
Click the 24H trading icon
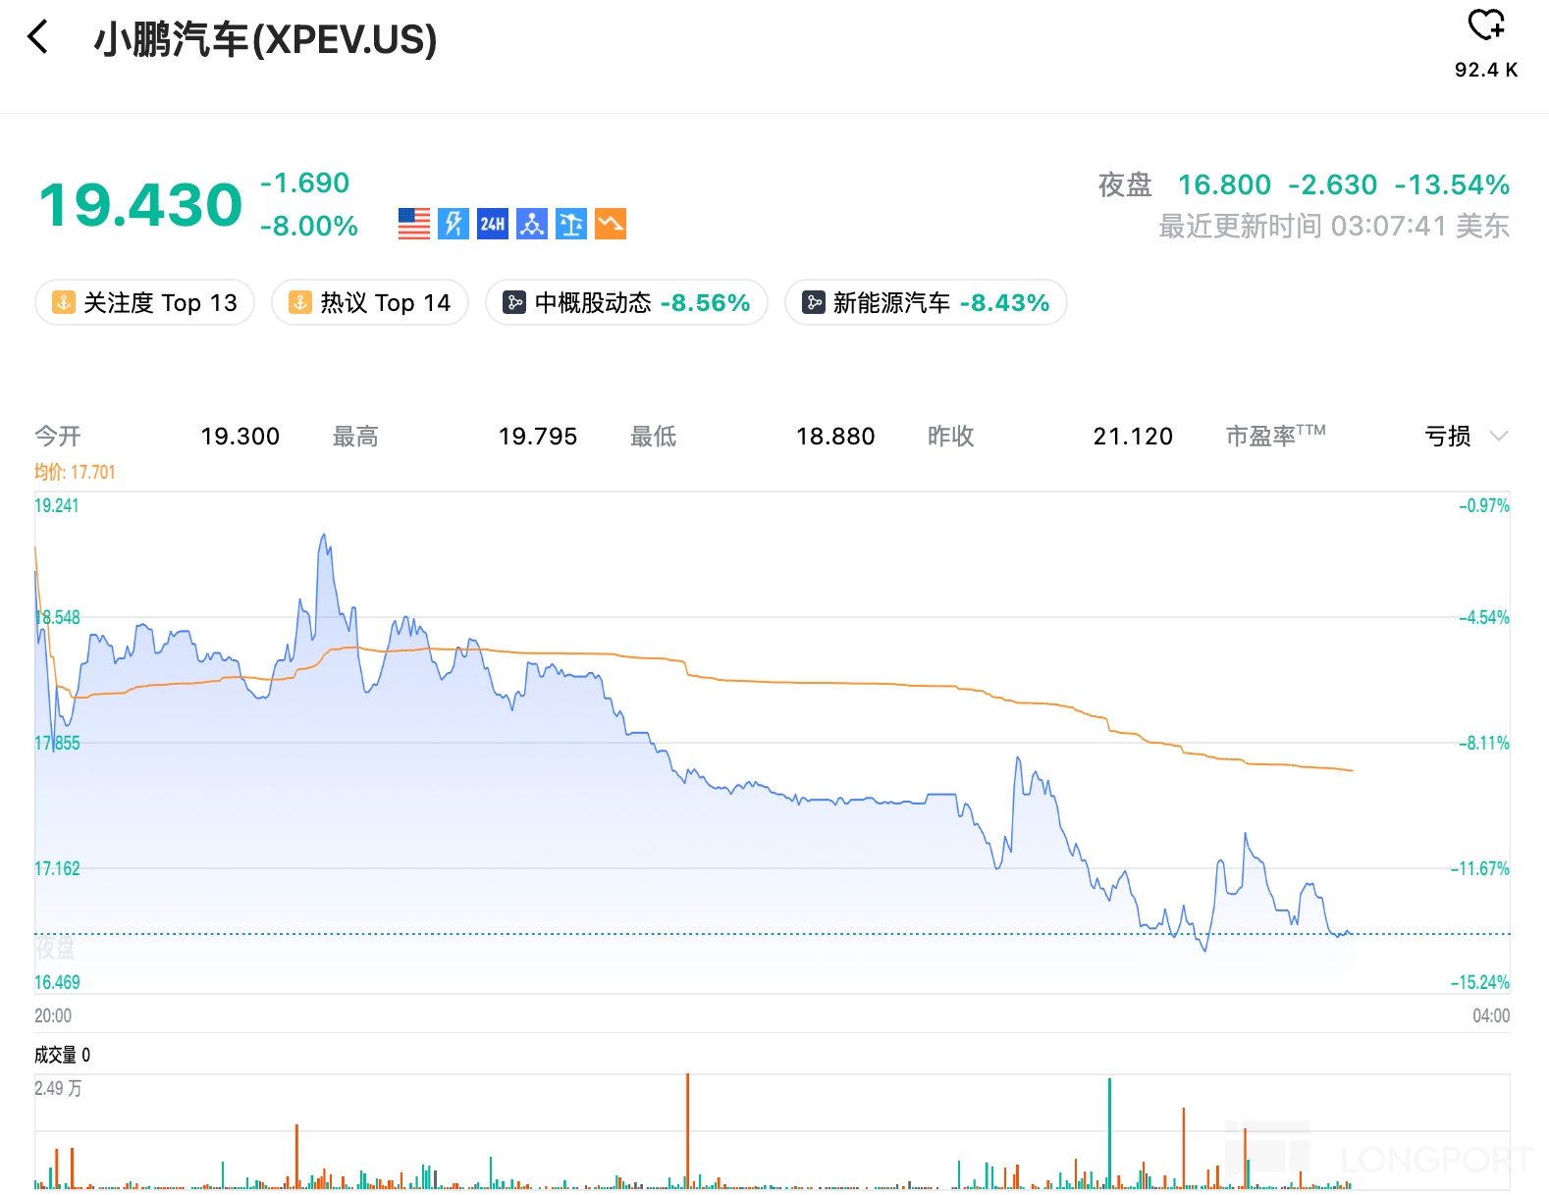[x=493, y=224]
